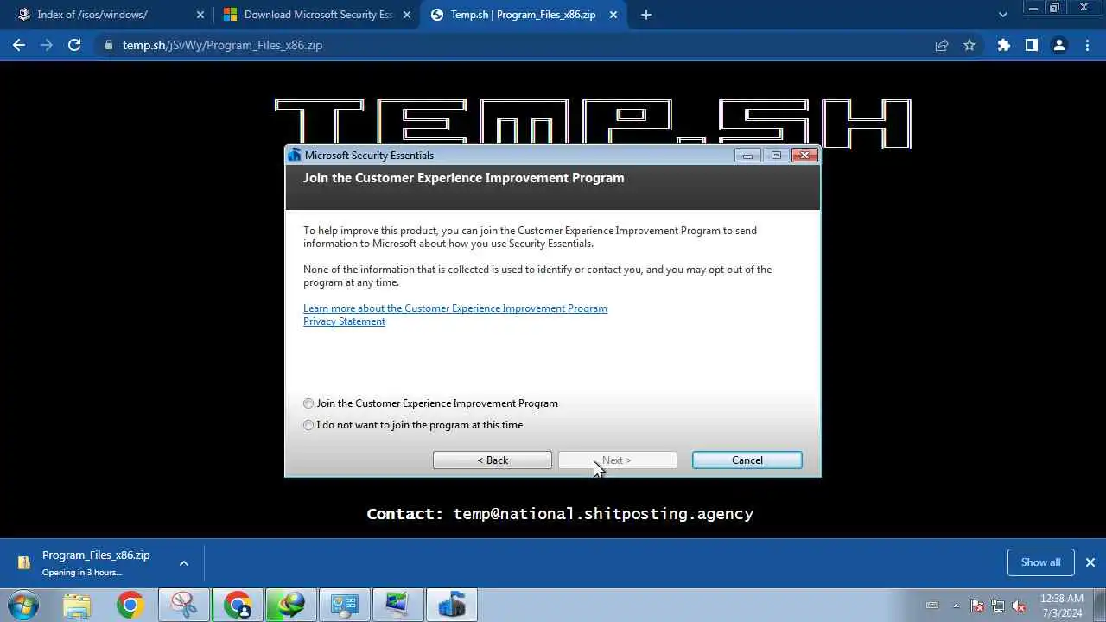This screenshot has height=622, width=1106.
Task: Switch to Security Essentials installer taskbar icon
Action: tap(452, 605)
